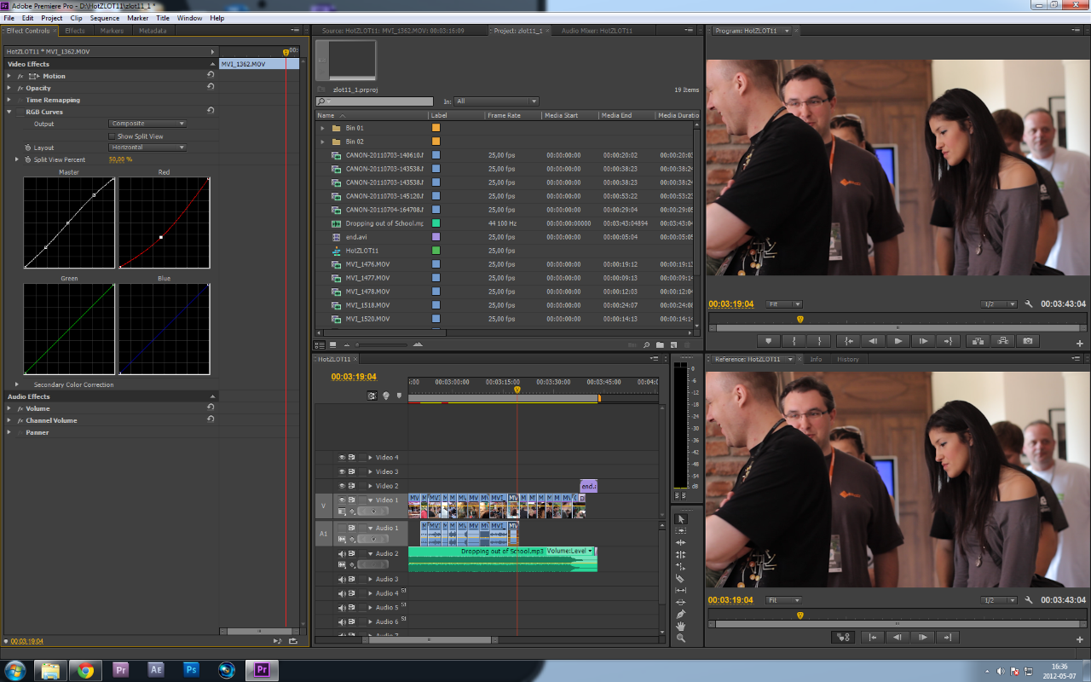Toggle the Opacity effect fx switch
1091x682 pixels.
[20, 88]
